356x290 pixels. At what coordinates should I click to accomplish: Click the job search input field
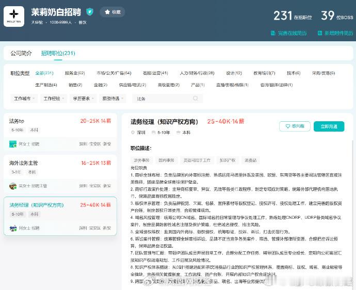coord(167,99)
